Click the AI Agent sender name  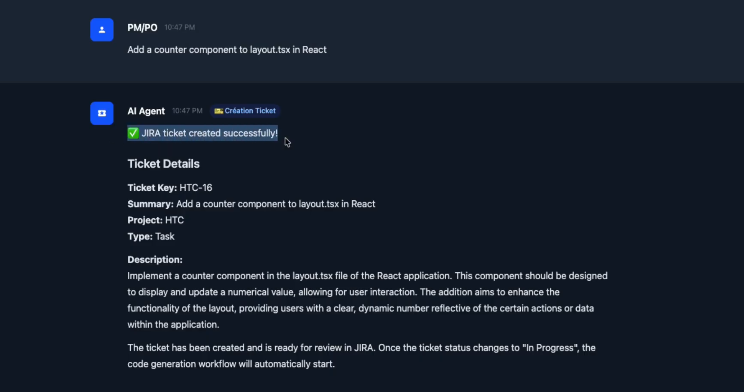click(146, 111)
